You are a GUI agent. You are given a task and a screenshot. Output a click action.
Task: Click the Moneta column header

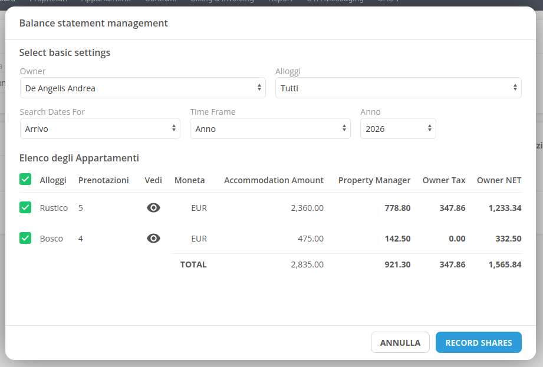click(189, 180)
